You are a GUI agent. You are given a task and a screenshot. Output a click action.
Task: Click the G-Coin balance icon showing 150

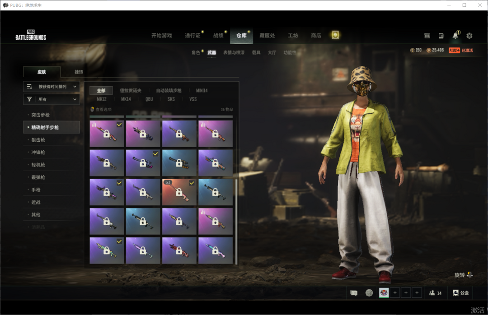pyautogui.click(x=413, y=50)
